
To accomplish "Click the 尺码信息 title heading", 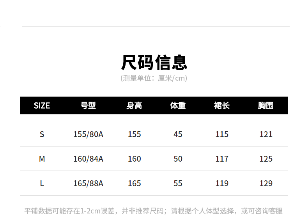I will [x=154, y=62].
